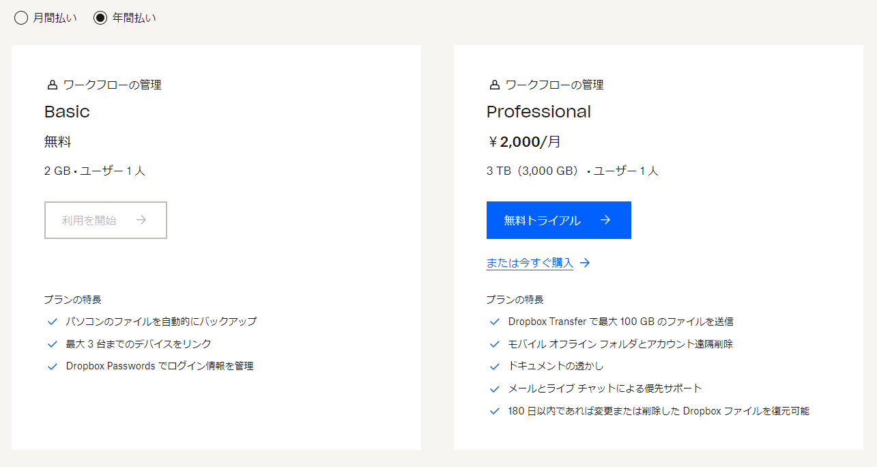Click the ￥2,000/月 price text
This screenshot has width=877, height=467.
pos(524,142)
